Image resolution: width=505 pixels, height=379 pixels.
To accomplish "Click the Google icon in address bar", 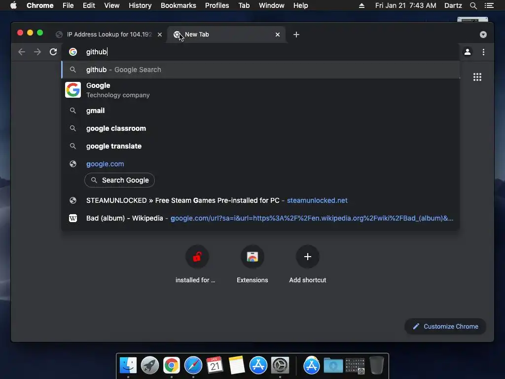I will [73, 52].
